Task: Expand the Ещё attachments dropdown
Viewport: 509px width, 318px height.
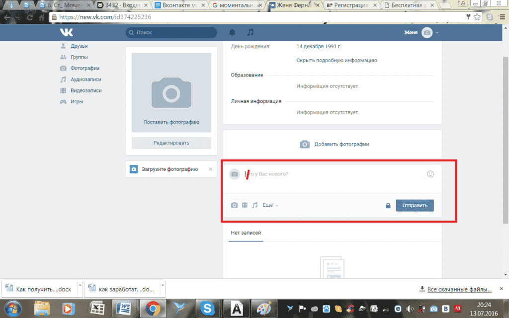Action: tap(270, 205)
